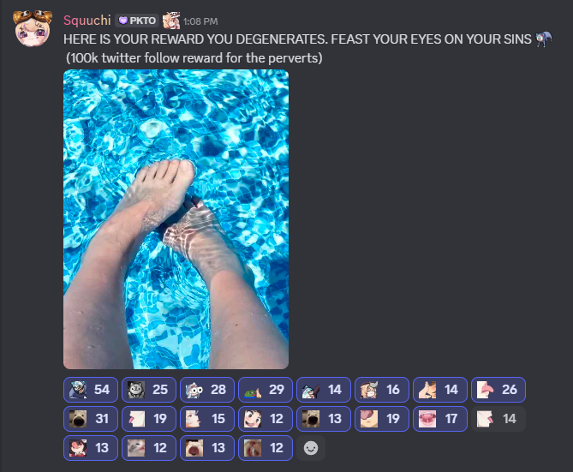
Task: Toggle the reaction with count 28
Action: pyautogui.click(x=207, y=390)
